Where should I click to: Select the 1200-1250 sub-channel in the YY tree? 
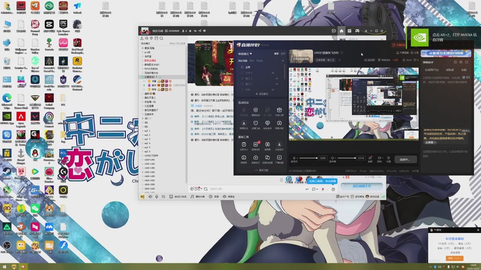(x=150, y=160)
